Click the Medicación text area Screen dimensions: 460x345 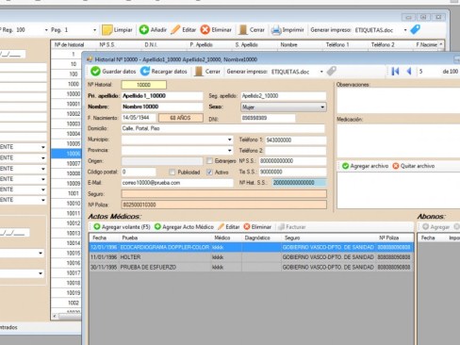[x=398, y=140]
